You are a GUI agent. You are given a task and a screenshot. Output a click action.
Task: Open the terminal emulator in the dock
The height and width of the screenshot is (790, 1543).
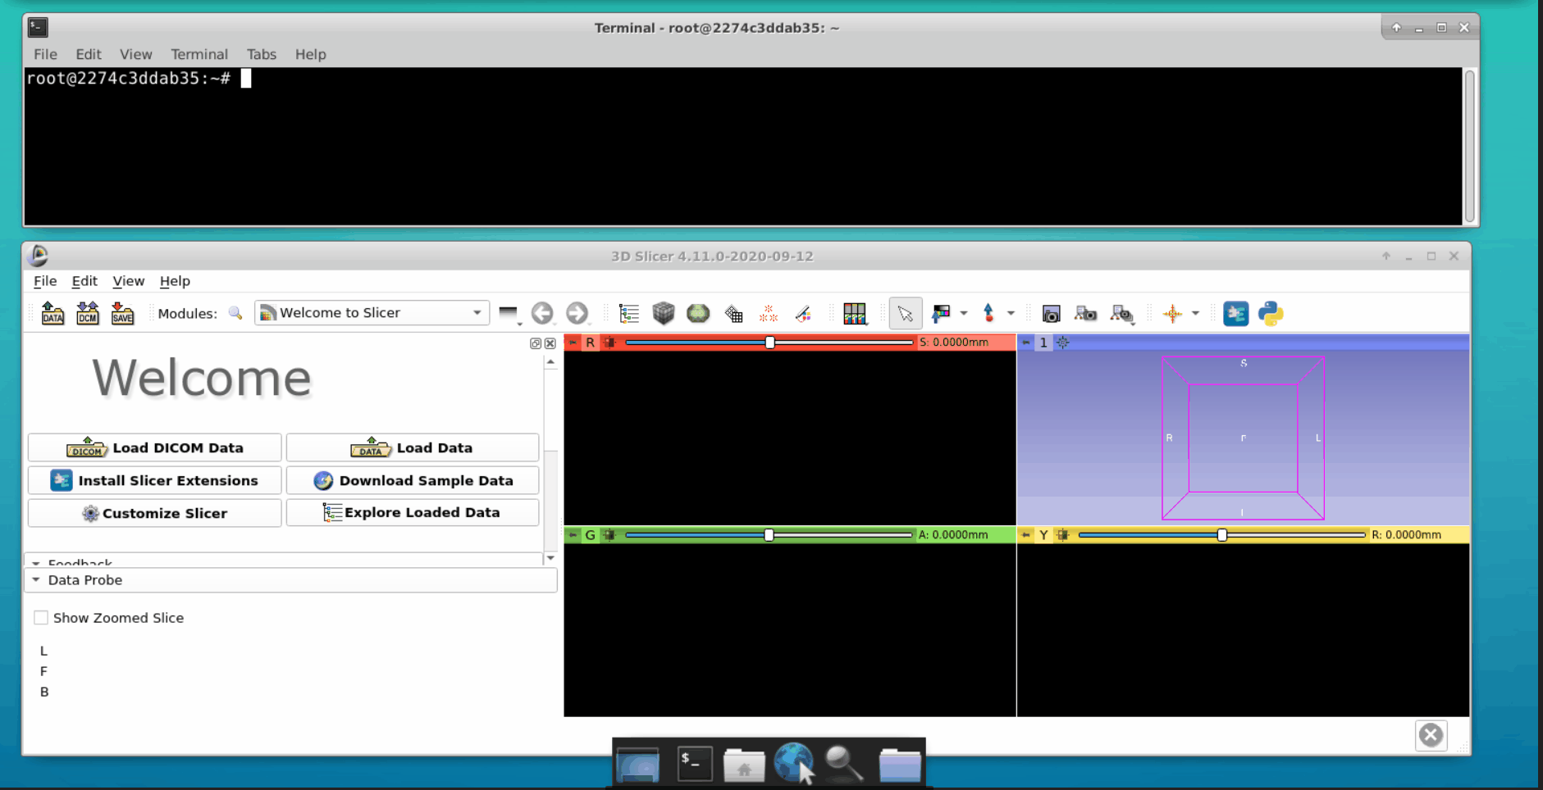tap(694, 764)
